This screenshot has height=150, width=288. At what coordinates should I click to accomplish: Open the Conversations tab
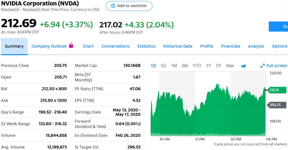116,46
